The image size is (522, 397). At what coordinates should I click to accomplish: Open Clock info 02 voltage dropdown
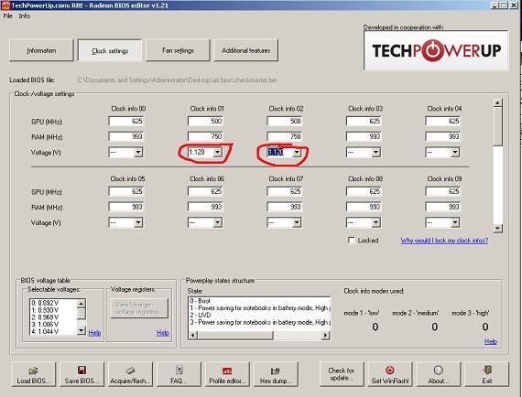click(x=297, y=152)
